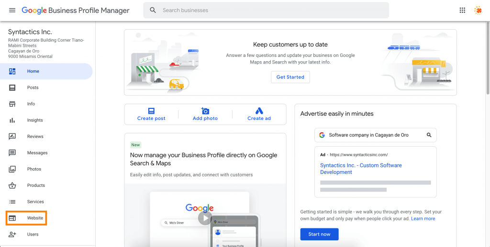Viewport: 490px width, 247px height.
Task: Play the Business Profile video
Action: pos(205,218)
